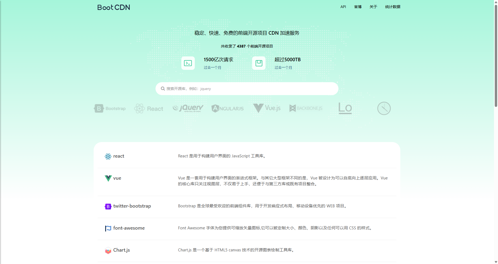Click the page vertical scrollbar thumb
498x264 pixels.
click(x=496, y=56)
